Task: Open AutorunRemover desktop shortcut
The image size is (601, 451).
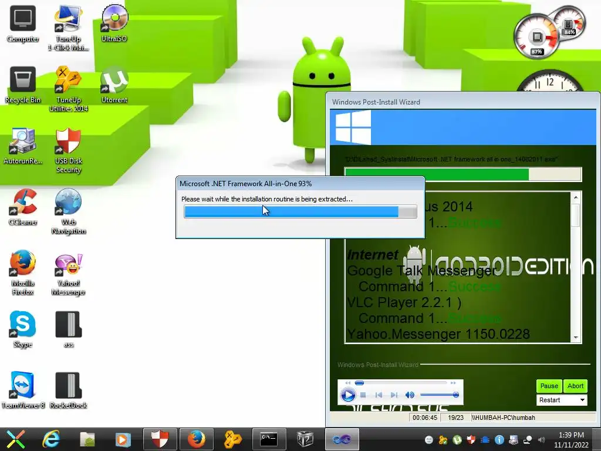Action: click(x=23, y=146)
